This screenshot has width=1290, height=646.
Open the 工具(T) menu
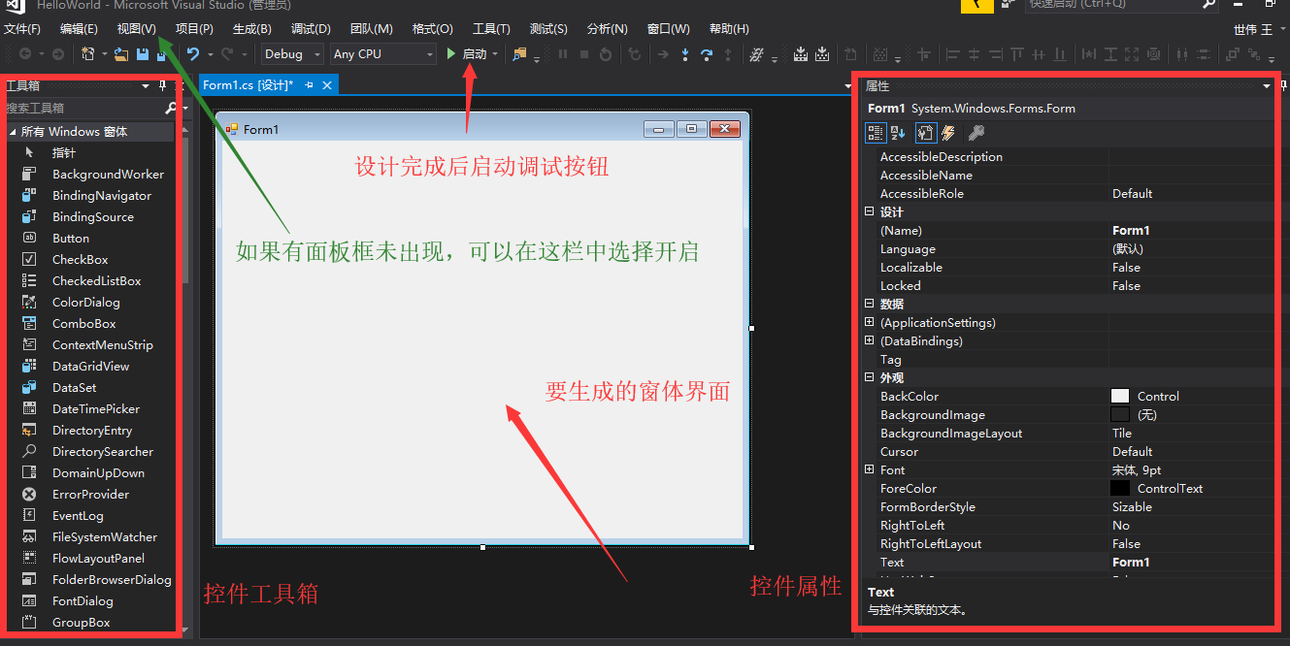[491, 29]
